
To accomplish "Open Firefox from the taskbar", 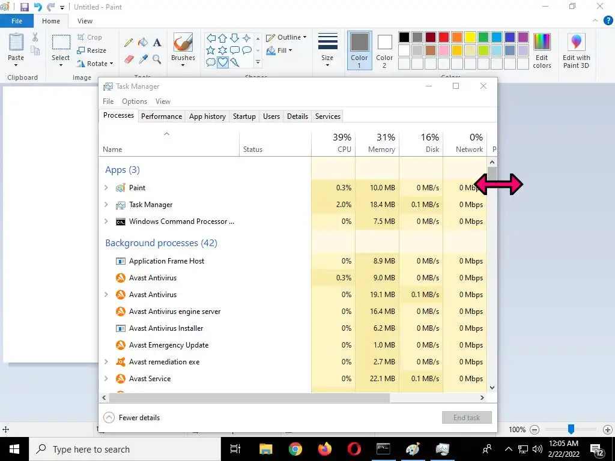I will coord(325,449).
